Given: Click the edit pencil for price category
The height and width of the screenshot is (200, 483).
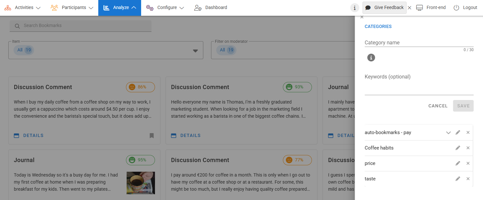Looking at the screenshot, I should coord(458,163).
